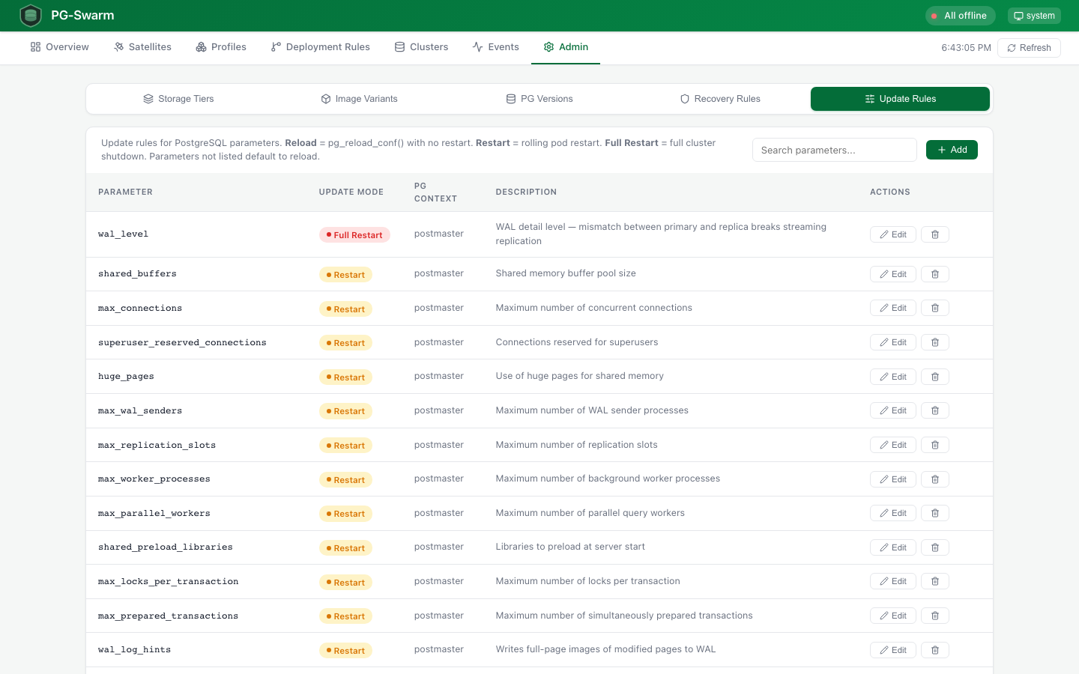Edit the wal_log_hints rule
1079x674 pixels.
coord(892,650)
